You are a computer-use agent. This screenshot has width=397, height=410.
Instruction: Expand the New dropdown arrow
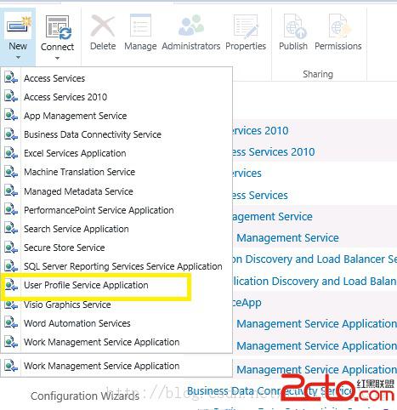pyautogui.click(x=18, y=57)
